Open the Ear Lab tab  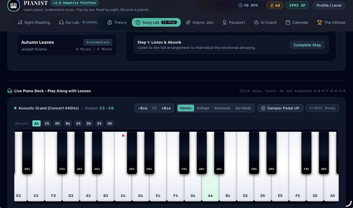(78, 22)
